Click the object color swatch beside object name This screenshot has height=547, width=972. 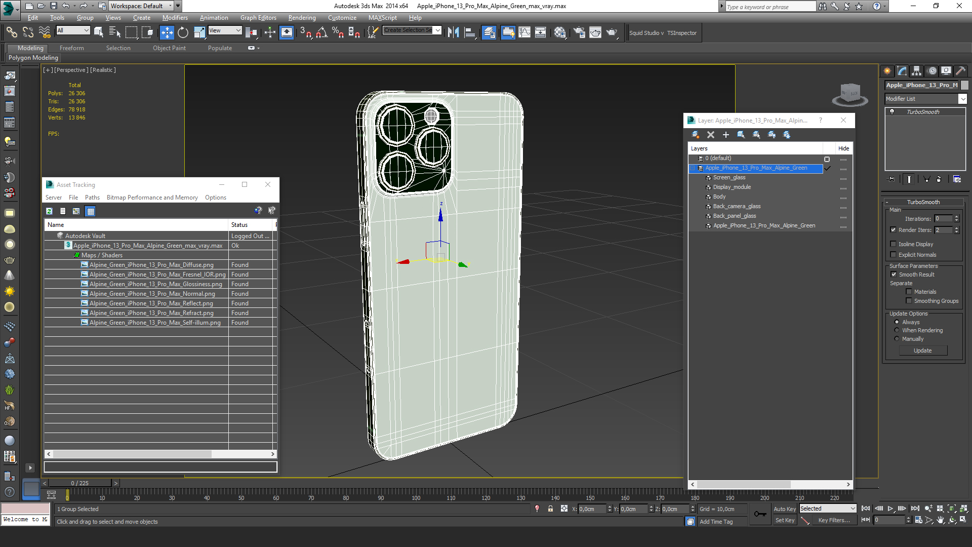pyautogui.click(x=964, y=85)
